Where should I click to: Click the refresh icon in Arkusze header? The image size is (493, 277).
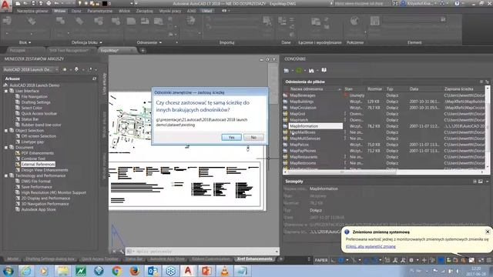point(94,78)
